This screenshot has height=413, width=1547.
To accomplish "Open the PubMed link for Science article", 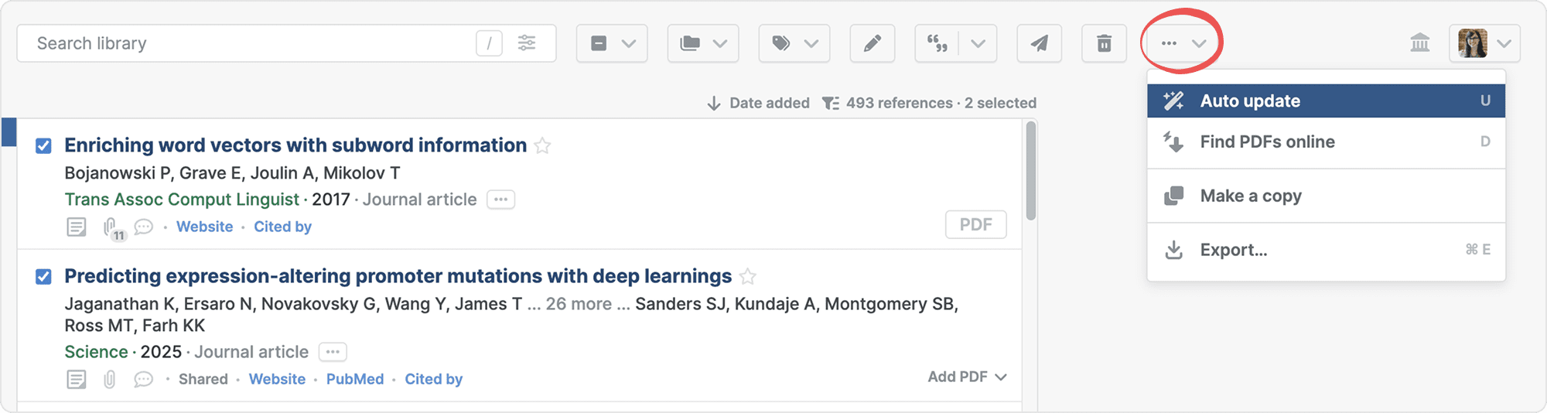I will click(x=355, y=379).
